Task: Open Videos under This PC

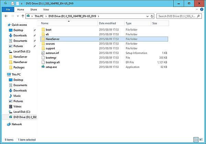Action: (x=18, y=106)
